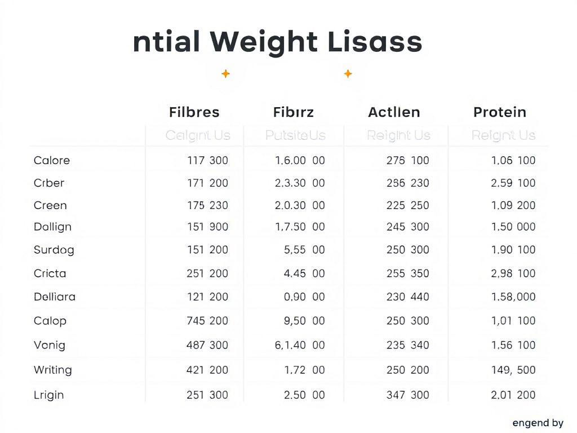Click the Writing row label
577x433 pixels.
coord(52,370)
